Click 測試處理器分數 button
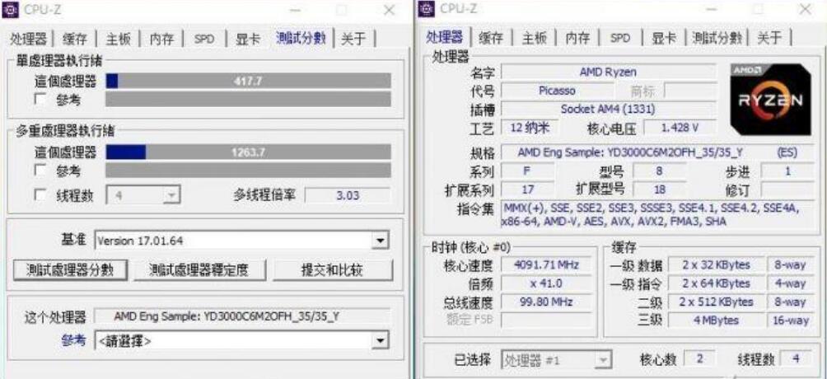This screenshot has width=827, height=379. pos(70,270)
